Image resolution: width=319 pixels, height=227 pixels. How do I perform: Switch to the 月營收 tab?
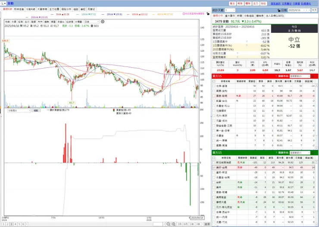tap(91, 9)
